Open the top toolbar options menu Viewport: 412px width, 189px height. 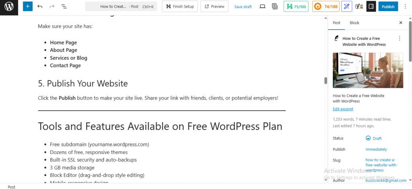405,6
